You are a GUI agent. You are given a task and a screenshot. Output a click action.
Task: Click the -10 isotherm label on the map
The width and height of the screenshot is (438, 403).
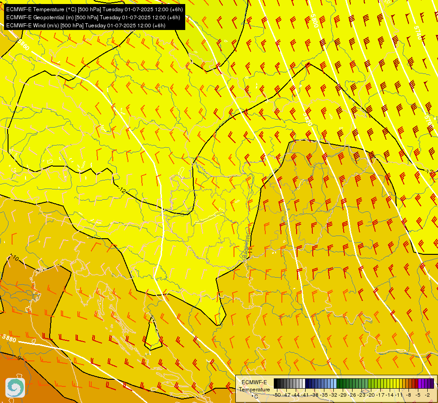[14, 257]
